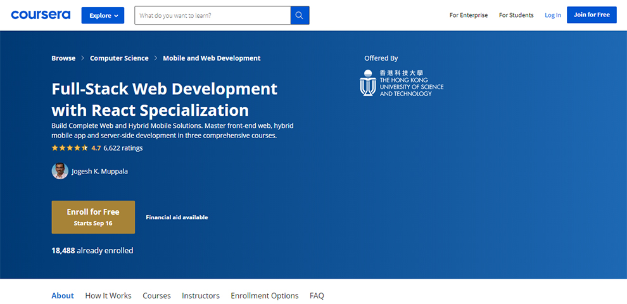This screenshot has width=627, height=304.
Task: Click the 18,488 already enrolled text
Action: (x=92, y=251)
